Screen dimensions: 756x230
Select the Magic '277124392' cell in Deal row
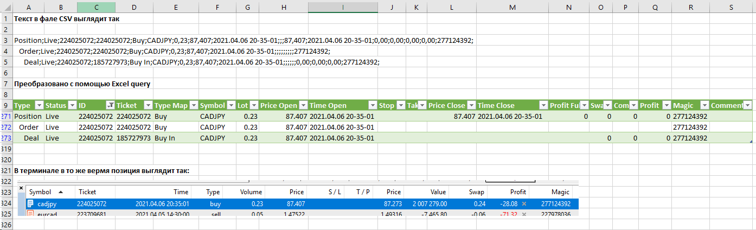(x=690, y=138)
